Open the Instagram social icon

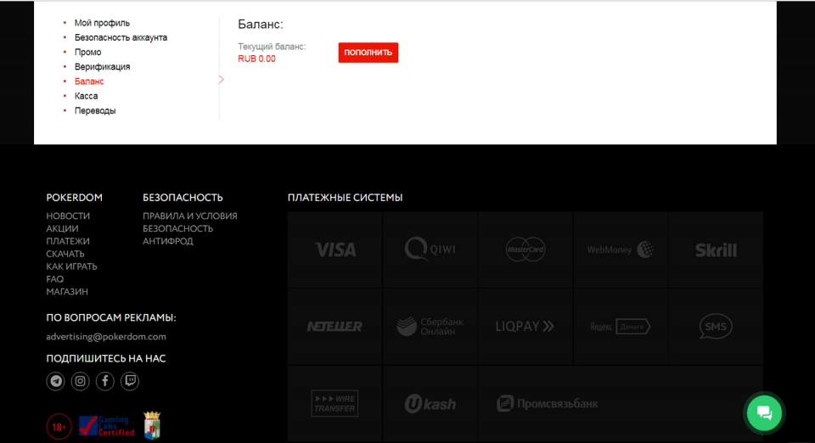pyautogui.click(x=81, y=381)
